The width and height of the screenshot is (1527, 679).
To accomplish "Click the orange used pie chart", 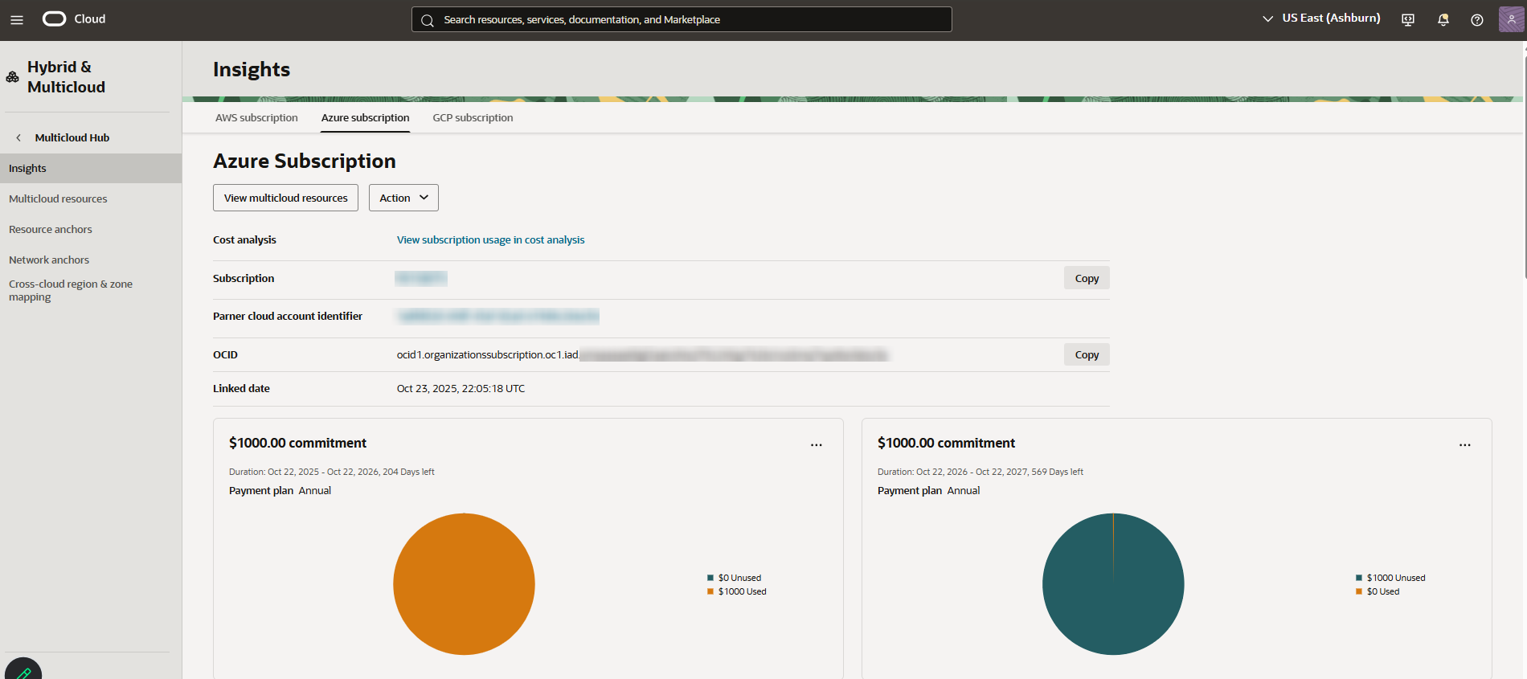I will pos(464,584).
